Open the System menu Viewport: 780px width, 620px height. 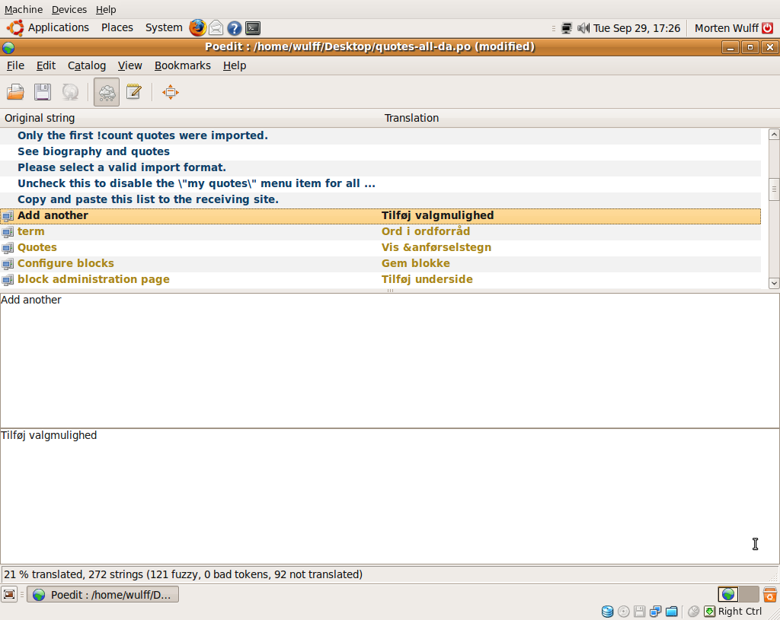[x=164, y=28]
